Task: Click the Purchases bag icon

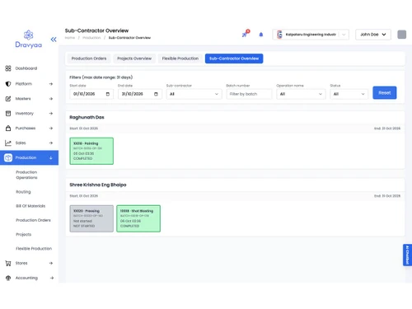Action: coord(8,128)
